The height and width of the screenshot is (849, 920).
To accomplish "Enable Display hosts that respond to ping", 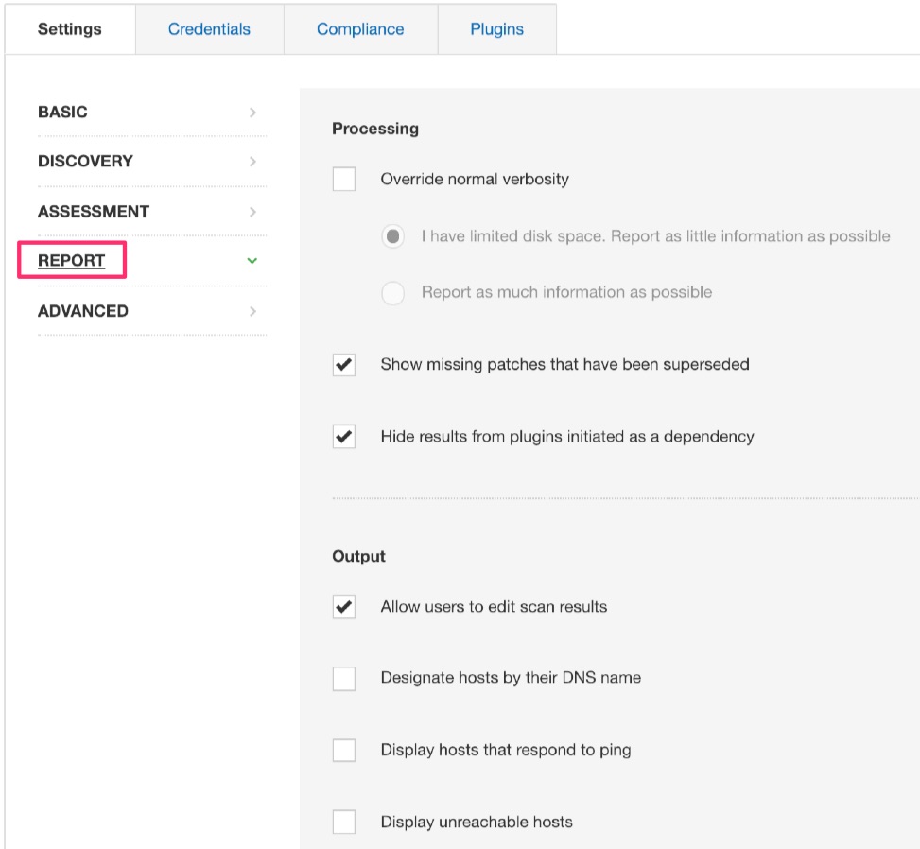I will 344,750.
